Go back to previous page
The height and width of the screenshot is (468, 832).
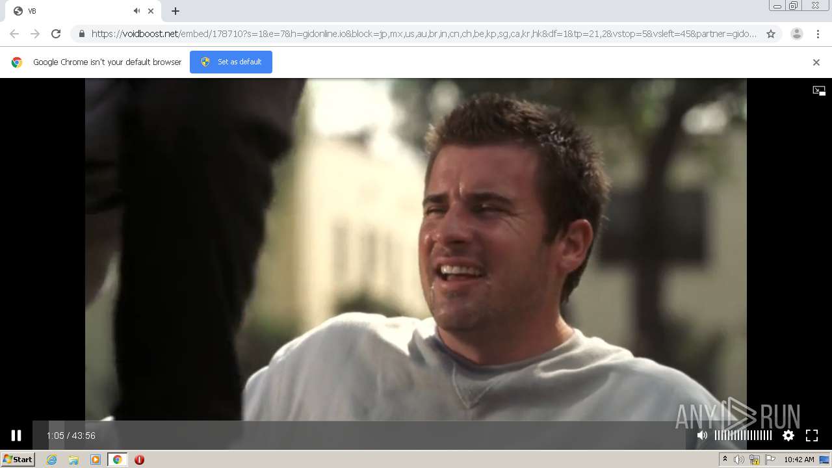pyautogui.click(x=14, y=34)
